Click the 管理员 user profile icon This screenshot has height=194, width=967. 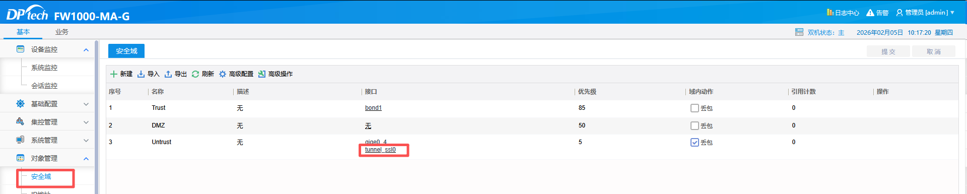pyautogui.click(x=900, y=13)
